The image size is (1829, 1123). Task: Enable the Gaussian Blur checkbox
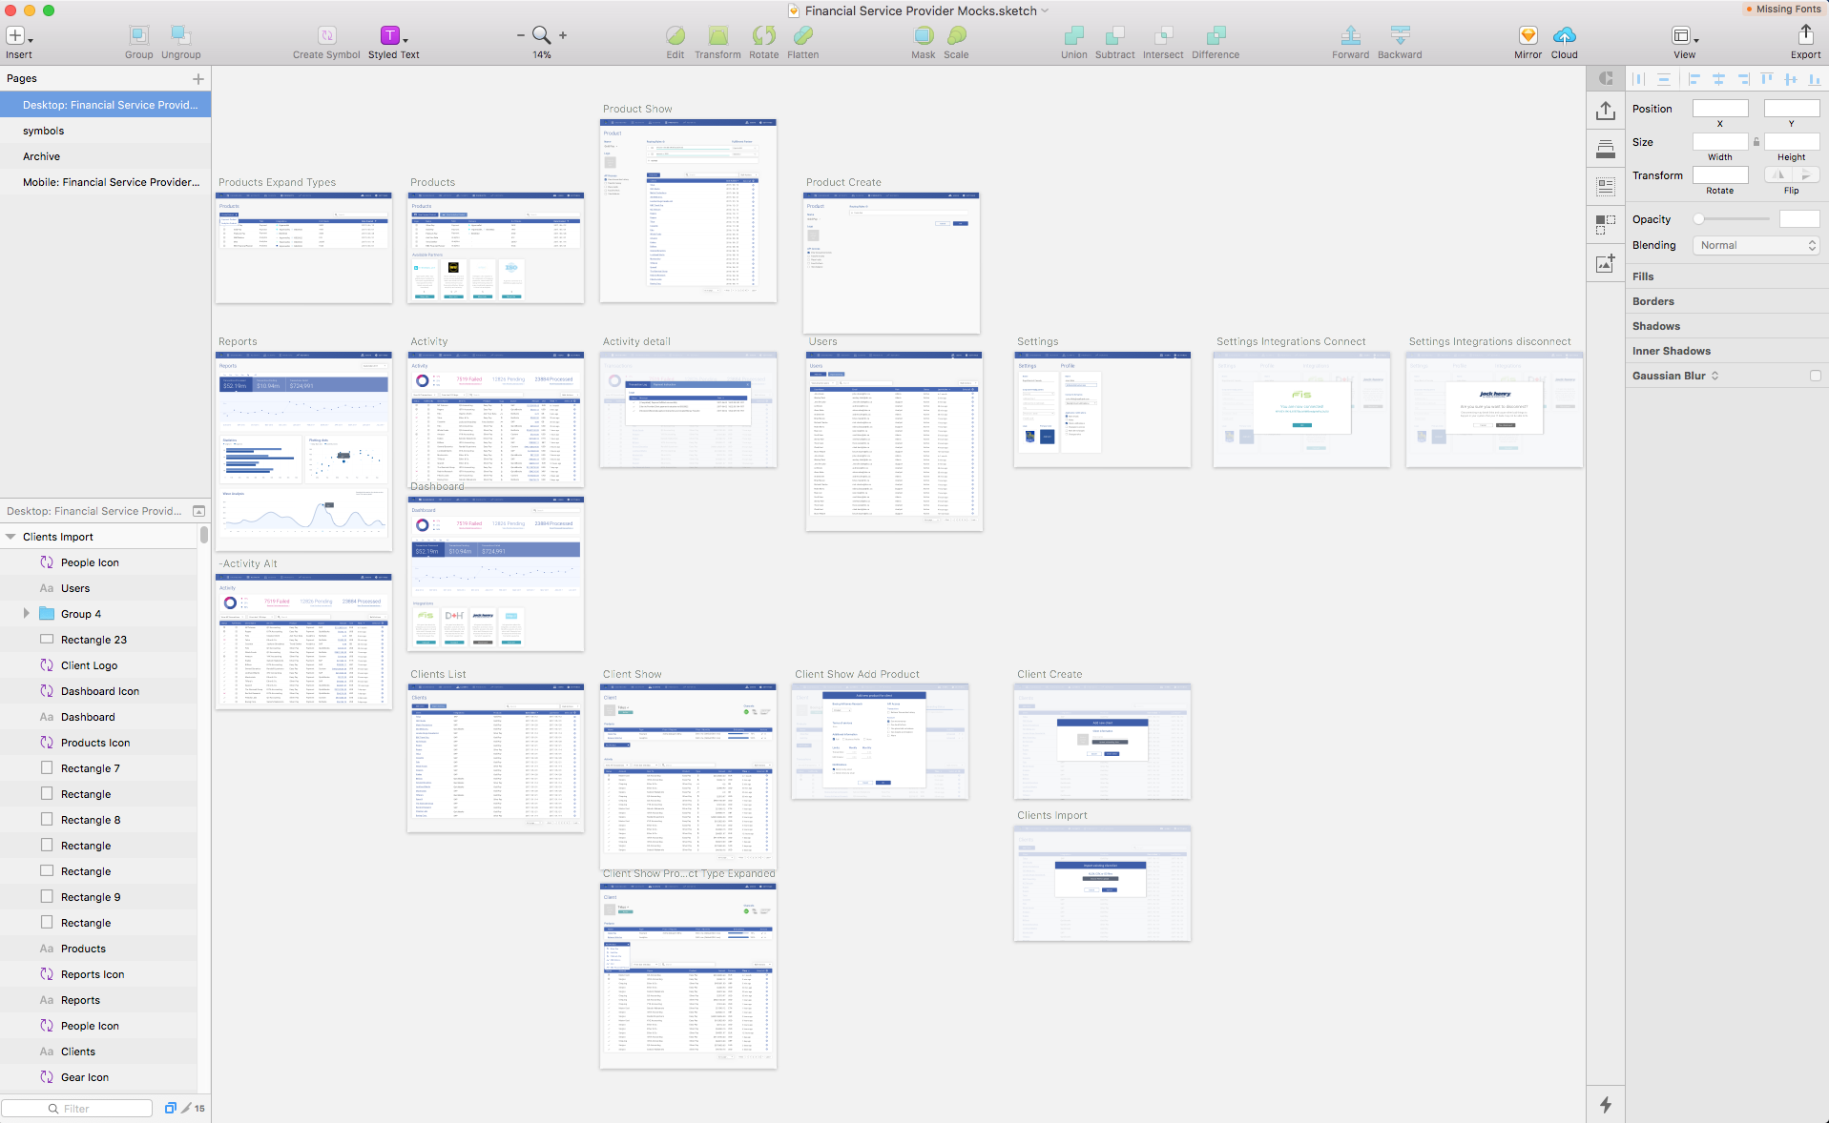click(x=1815, y=376)
